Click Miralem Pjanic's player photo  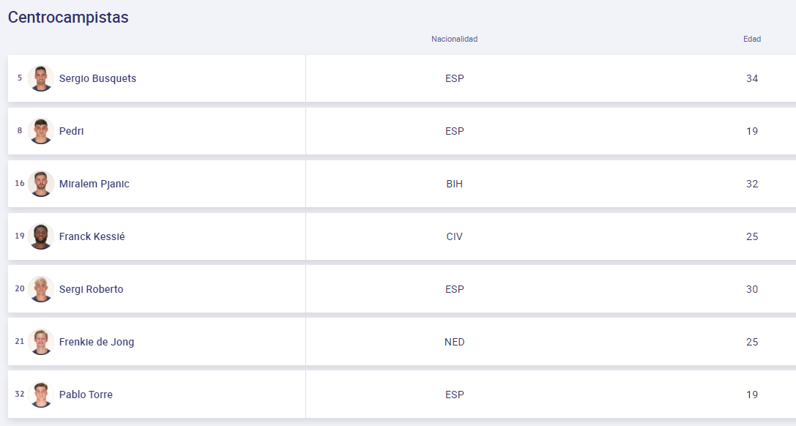point(41,184)
